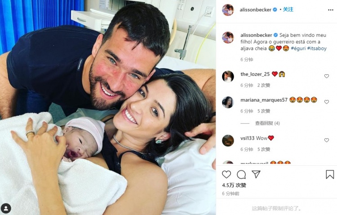Image resolution: width=337 pixels, height=215 pixels.
Task: Save post with the bookmark icon
Action: pos(330,175)
